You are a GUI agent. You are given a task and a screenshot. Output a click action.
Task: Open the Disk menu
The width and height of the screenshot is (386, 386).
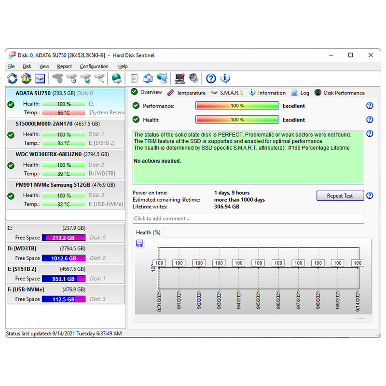27,67
